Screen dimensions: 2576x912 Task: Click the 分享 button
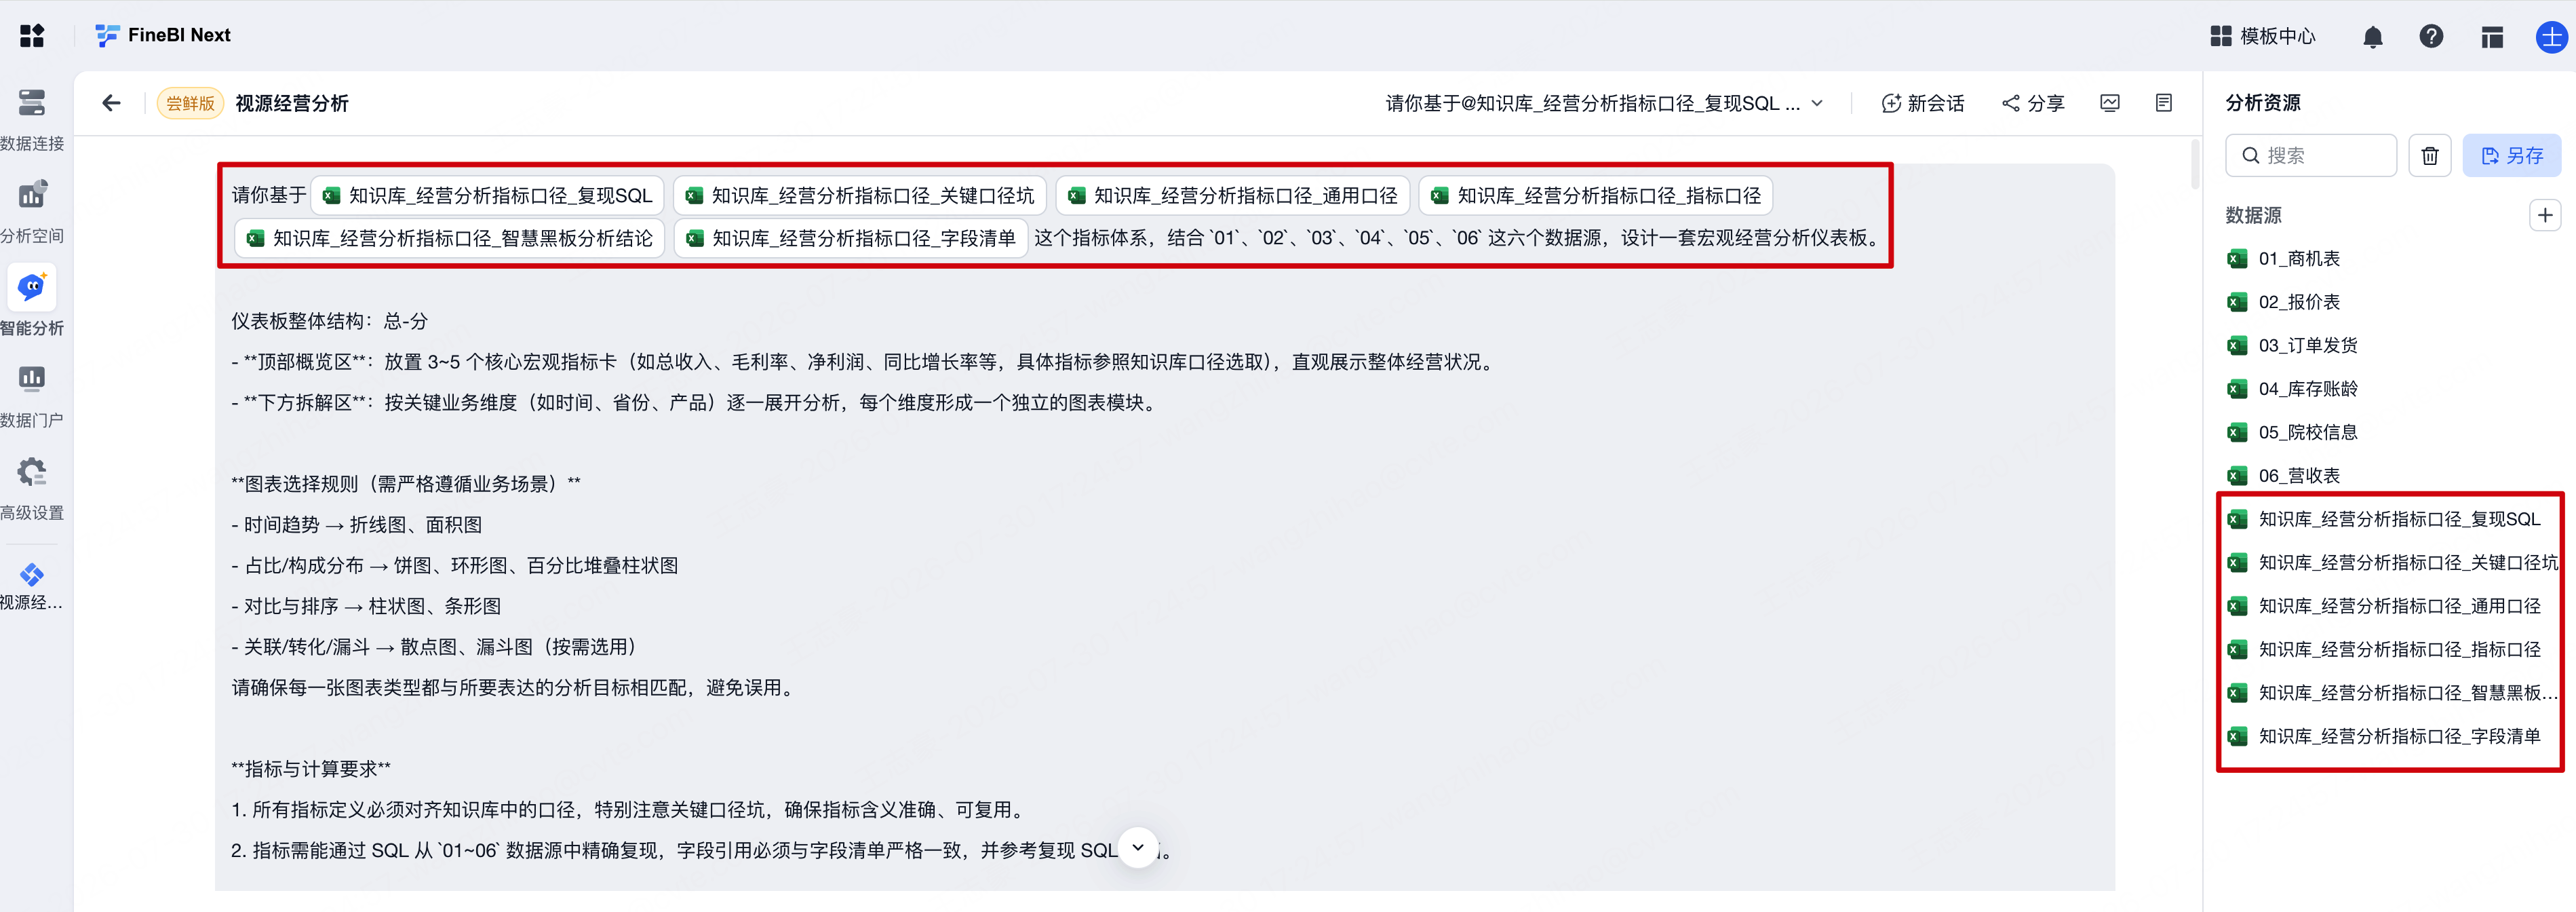[x=2033, y=103]
